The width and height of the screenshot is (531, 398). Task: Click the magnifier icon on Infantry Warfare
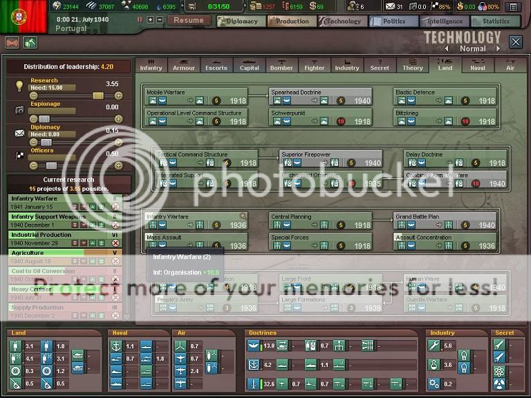(243, 216)
